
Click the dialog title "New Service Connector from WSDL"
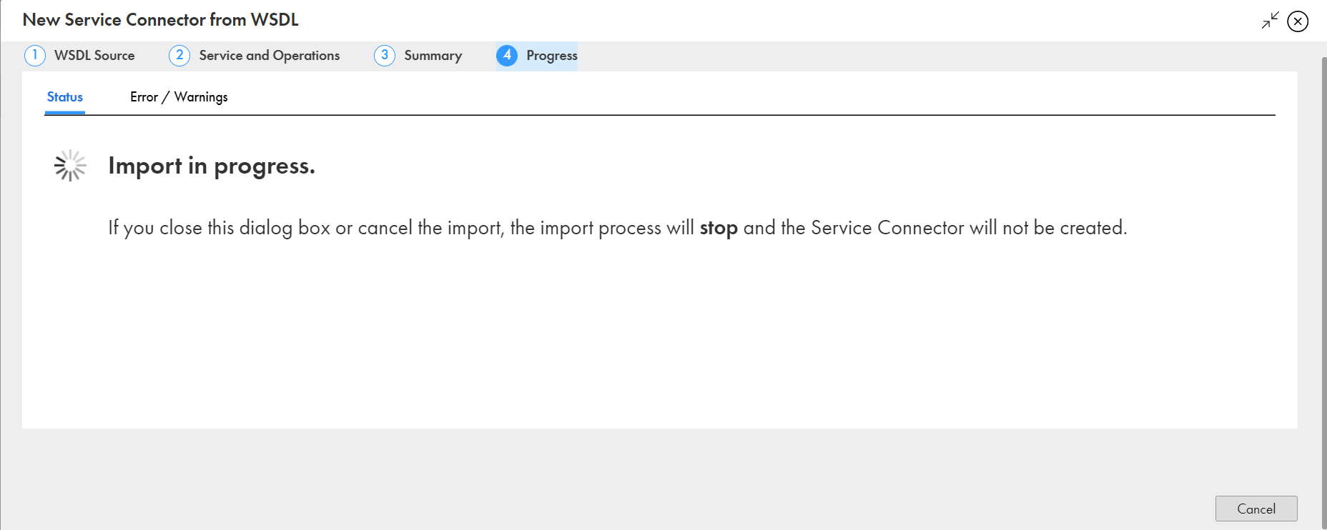(161, 20)
